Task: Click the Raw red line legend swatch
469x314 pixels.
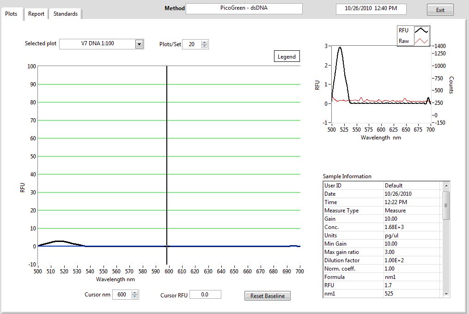Action: [421, 41]
